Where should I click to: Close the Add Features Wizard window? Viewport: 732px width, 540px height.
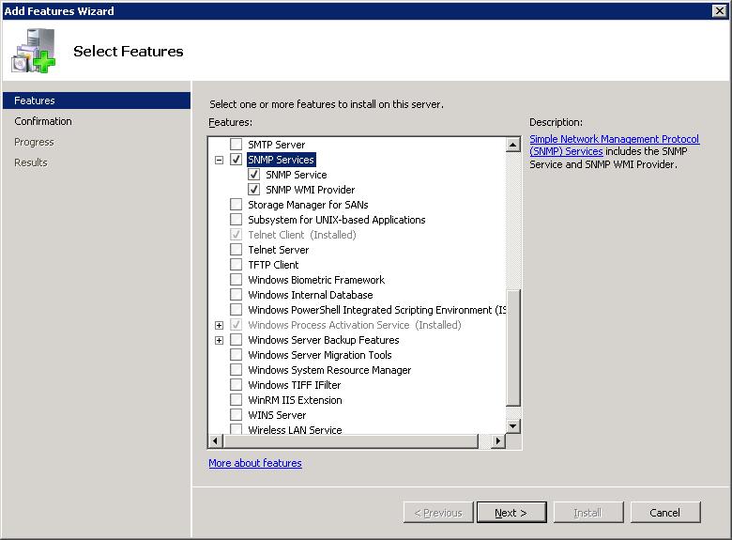[720, 10]
